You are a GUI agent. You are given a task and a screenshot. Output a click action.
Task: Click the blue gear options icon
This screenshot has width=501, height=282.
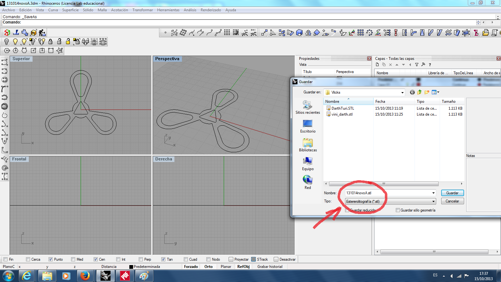[x=24, y=33]
